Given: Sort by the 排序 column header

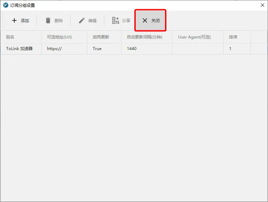Looking at the screenshot, I should pyautogui.click(x=237, y=37).
